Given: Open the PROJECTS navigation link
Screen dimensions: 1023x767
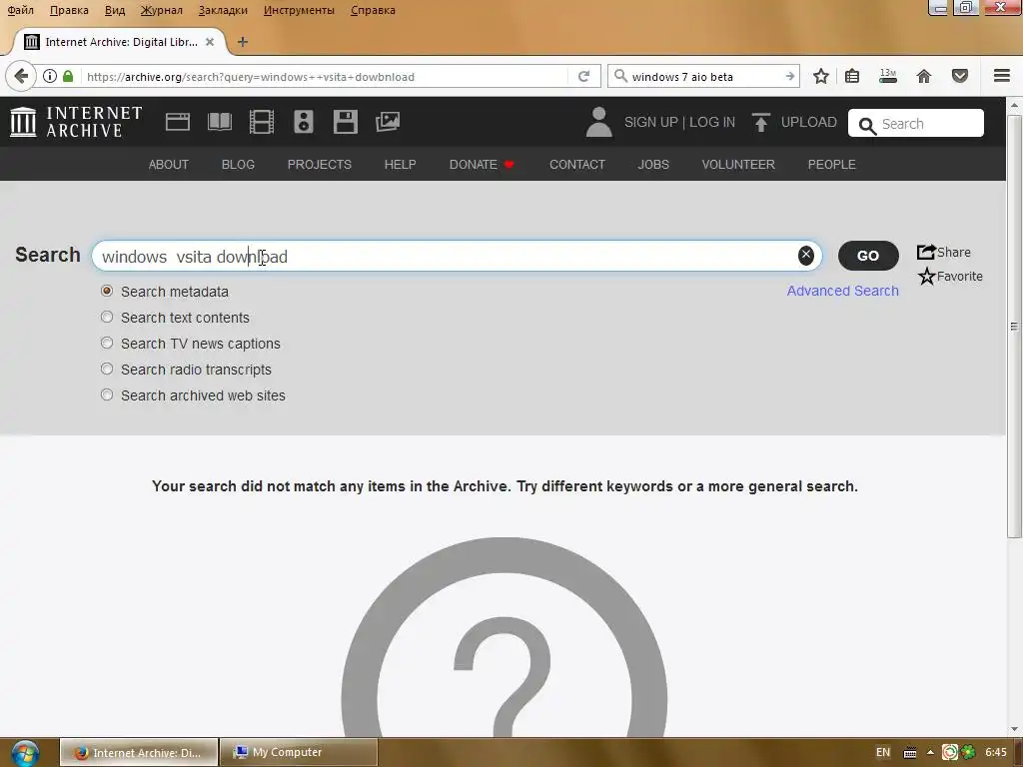Looking at the screenshot, I should click(x=320, y=165).
